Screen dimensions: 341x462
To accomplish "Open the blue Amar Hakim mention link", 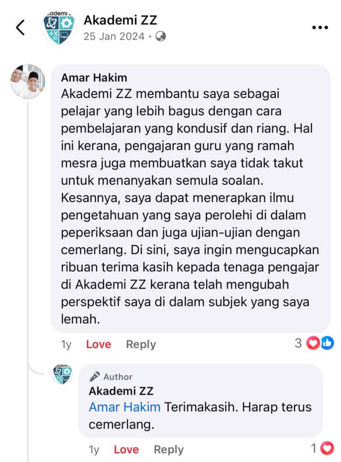I will 124,407.
